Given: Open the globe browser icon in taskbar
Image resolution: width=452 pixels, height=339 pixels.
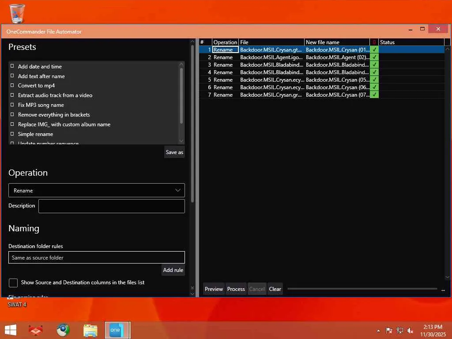Looking at the screenshot, I should [63, 330].
